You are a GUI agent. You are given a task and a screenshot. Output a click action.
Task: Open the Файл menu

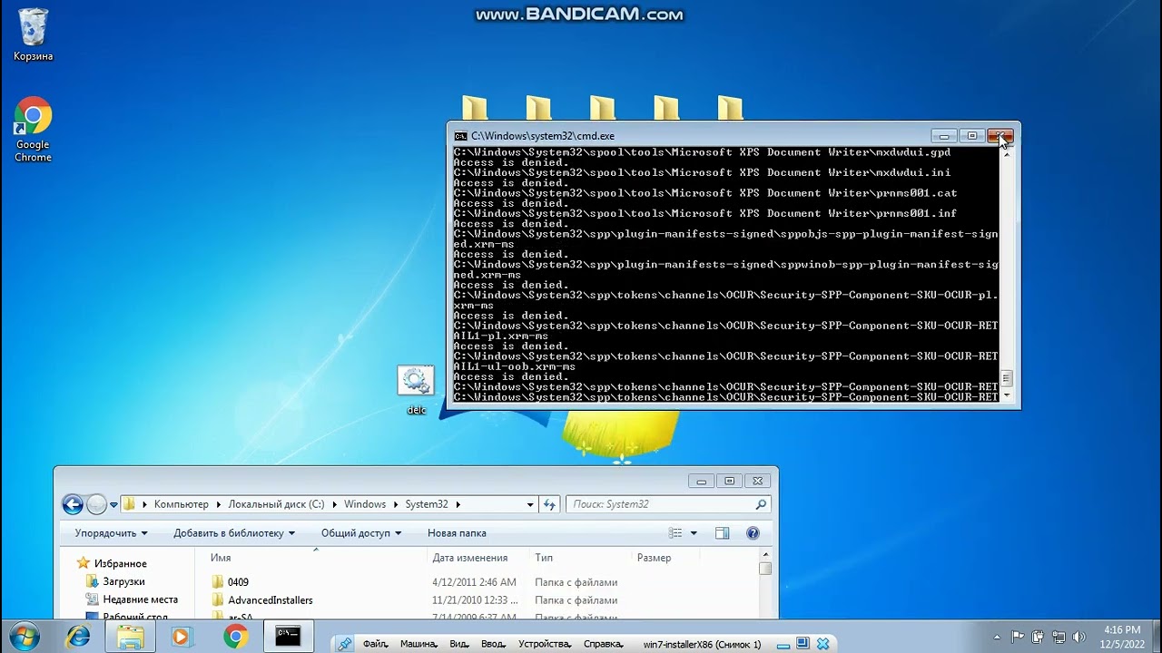pos(376,644)
